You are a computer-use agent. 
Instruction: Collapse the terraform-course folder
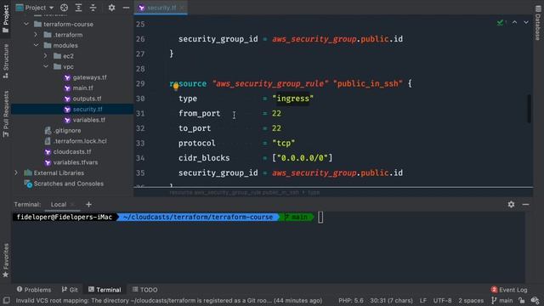click(26, 24)
